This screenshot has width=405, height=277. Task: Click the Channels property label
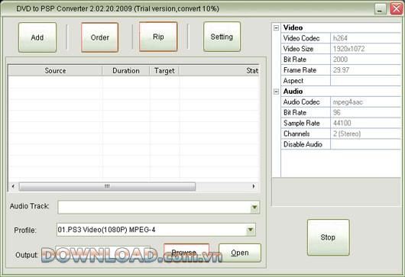[x=296, y=134]
